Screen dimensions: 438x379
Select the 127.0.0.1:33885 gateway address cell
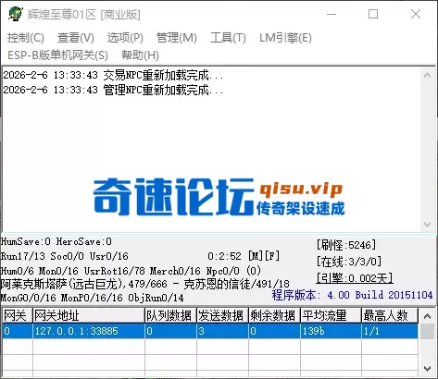click(89, 331)
